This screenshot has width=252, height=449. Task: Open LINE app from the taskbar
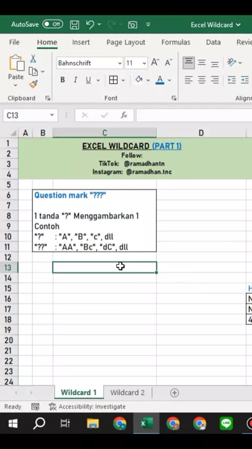click(226, 423)
